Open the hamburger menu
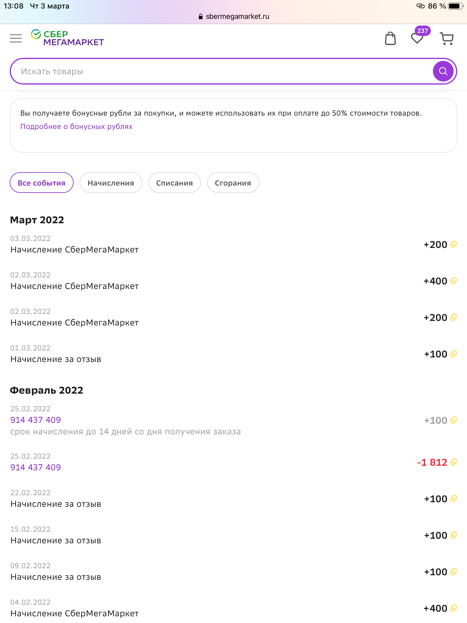 pyautogui.click(x=16, y=38)
